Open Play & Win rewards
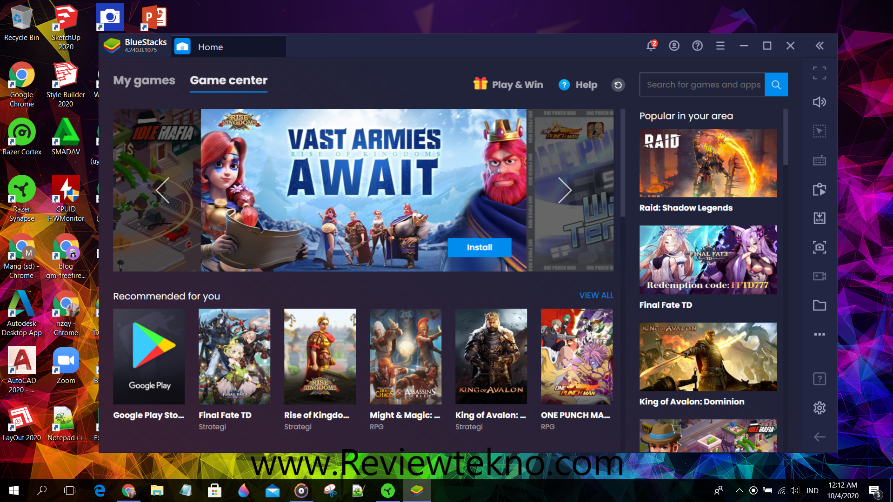The image size is (893, 502). (x=508, y=85)
